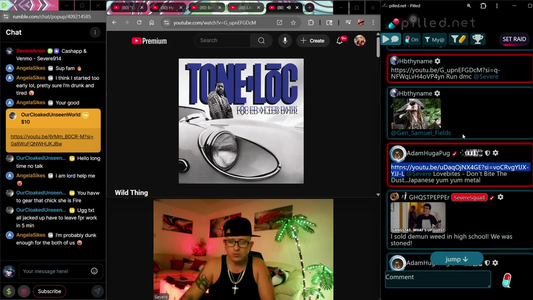Screen dimensions: 533x300
Task: Open the YouTube Create menu
Action: 312,40
